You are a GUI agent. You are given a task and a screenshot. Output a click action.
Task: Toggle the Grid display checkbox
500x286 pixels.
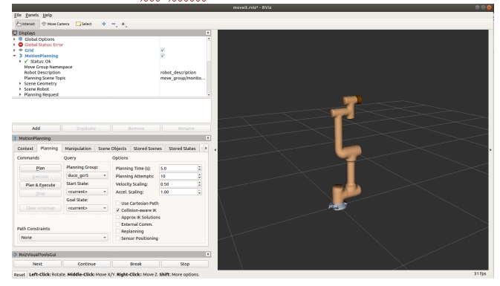(x=162, y=50)
